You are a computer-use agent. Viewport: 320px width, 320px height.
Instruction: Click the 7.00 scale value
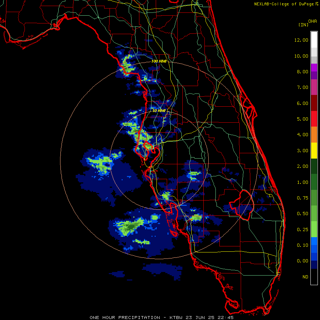[x=303, y=87]
